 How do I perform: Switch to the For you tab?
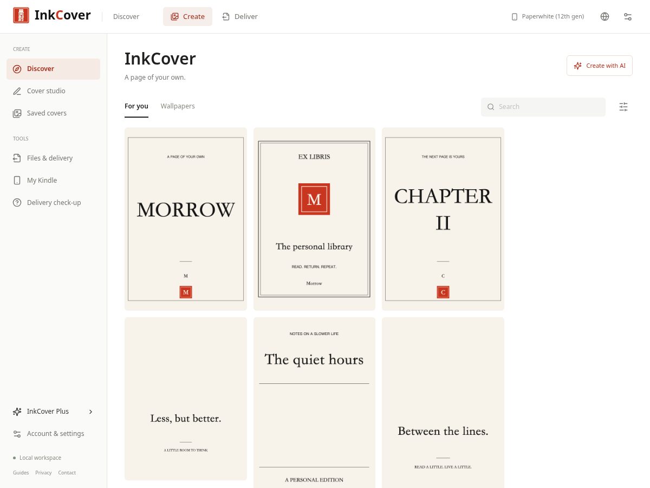(136, 106)
